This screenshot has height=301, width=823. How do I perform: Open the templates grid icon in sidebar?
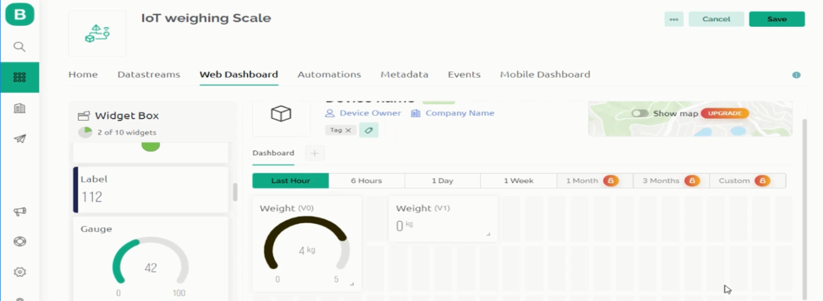(x=19, y=77)
